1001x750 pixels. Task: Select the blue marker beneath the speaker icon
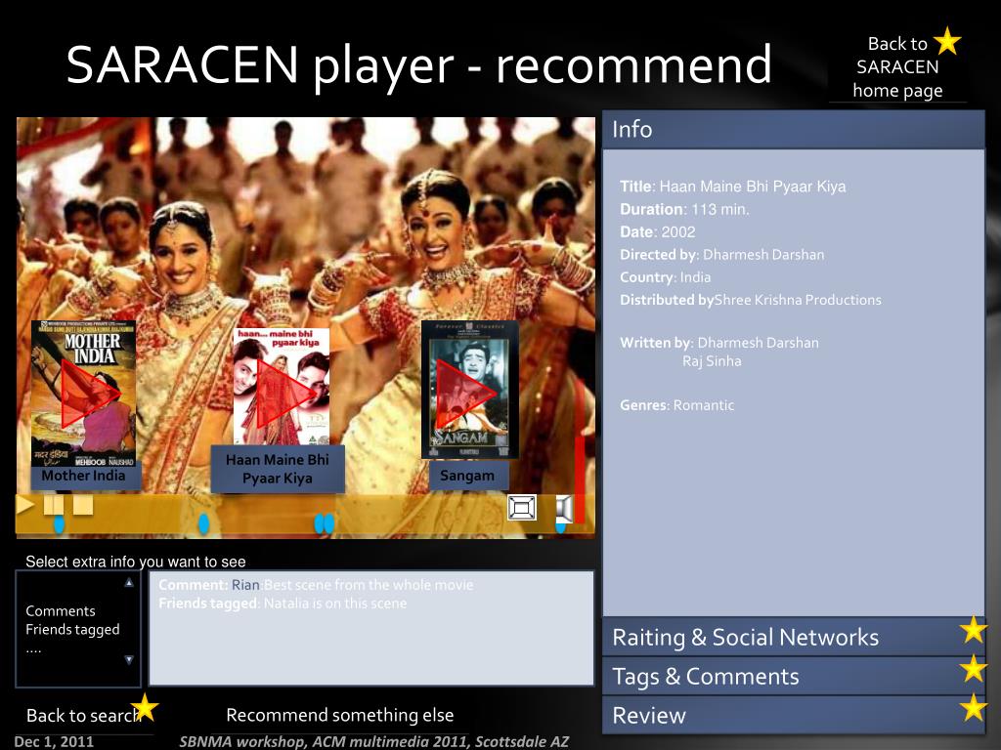point(560,526)
